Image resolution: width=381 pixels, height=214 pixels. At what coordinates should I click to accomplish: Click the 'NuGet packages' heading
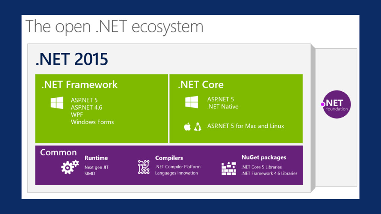tap(264, 158)
